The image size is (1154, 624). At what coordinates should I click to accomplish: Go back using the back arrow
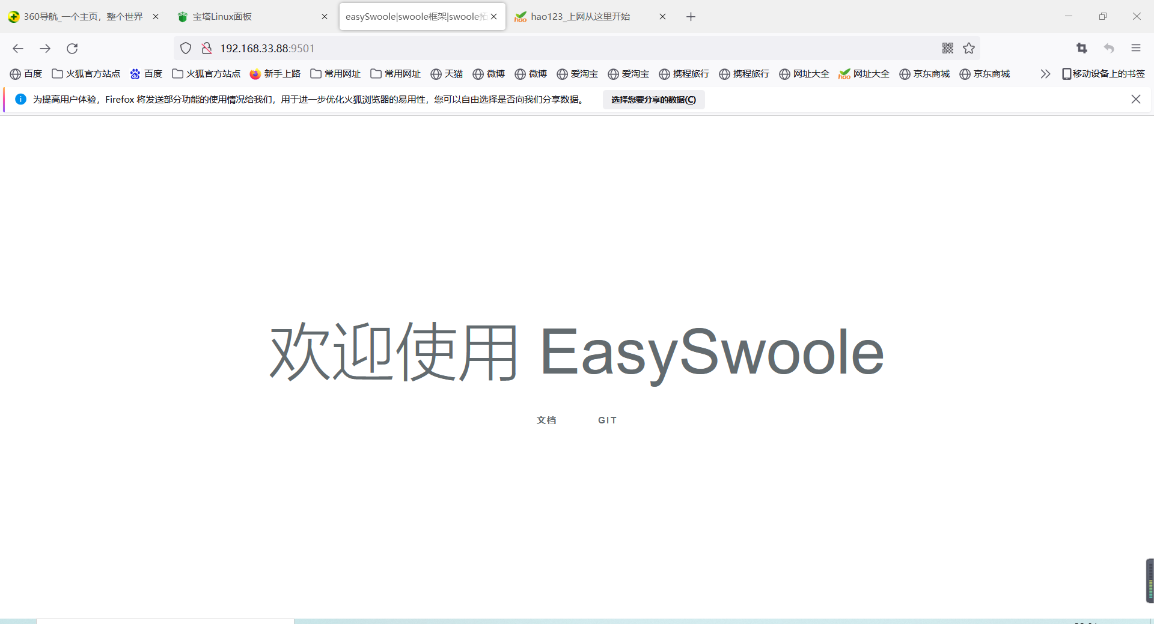pyautogui.click(x=18, y=49)
